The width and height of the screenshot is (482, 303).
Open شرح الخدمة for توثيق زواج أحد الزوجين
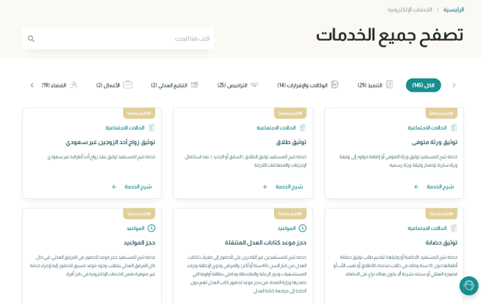click(x=138, y=187)
